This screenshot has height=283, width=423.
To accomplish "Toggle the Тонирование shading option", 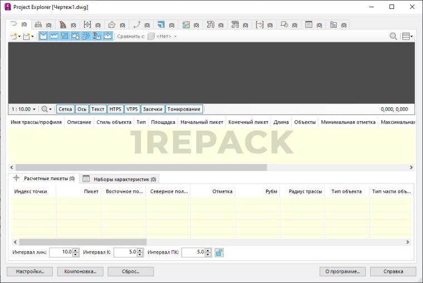I will tap(184, 110).
